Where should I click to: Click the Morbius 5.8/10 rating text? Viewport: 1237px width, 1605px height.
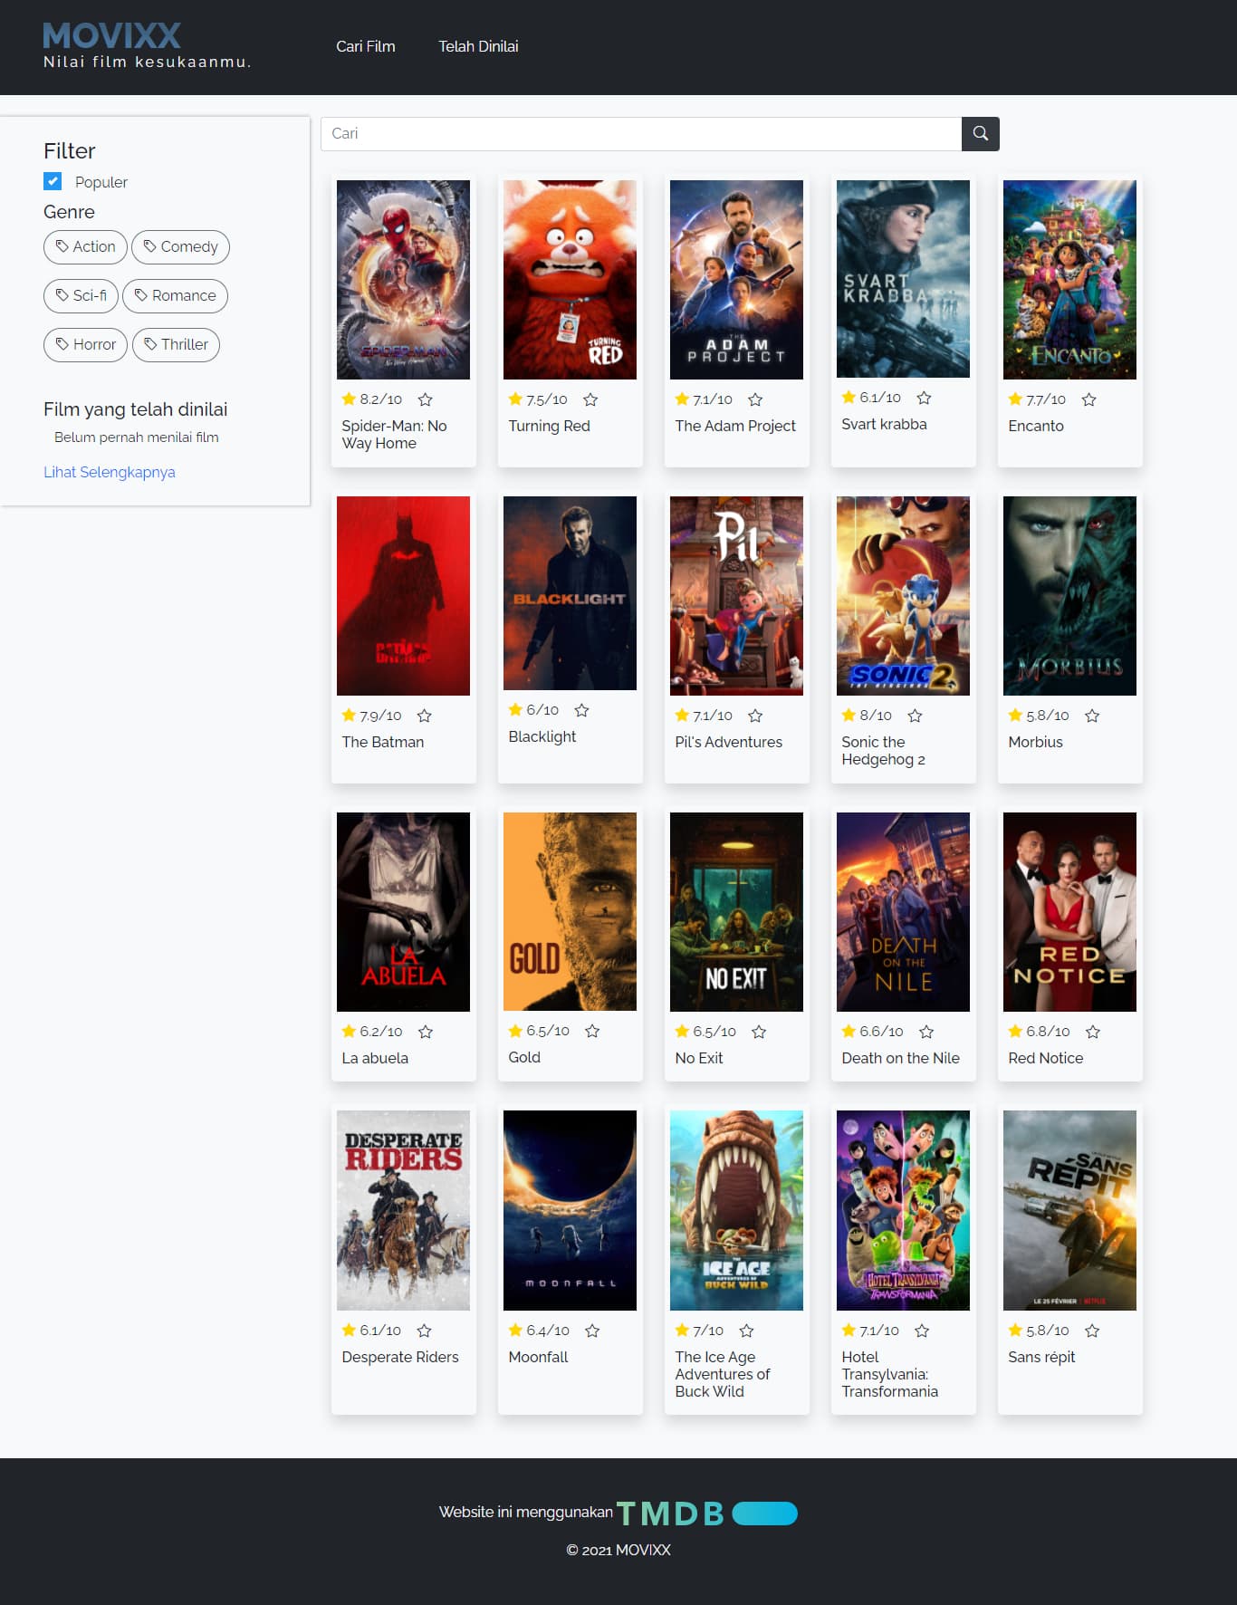click(x=1047, y=716)
